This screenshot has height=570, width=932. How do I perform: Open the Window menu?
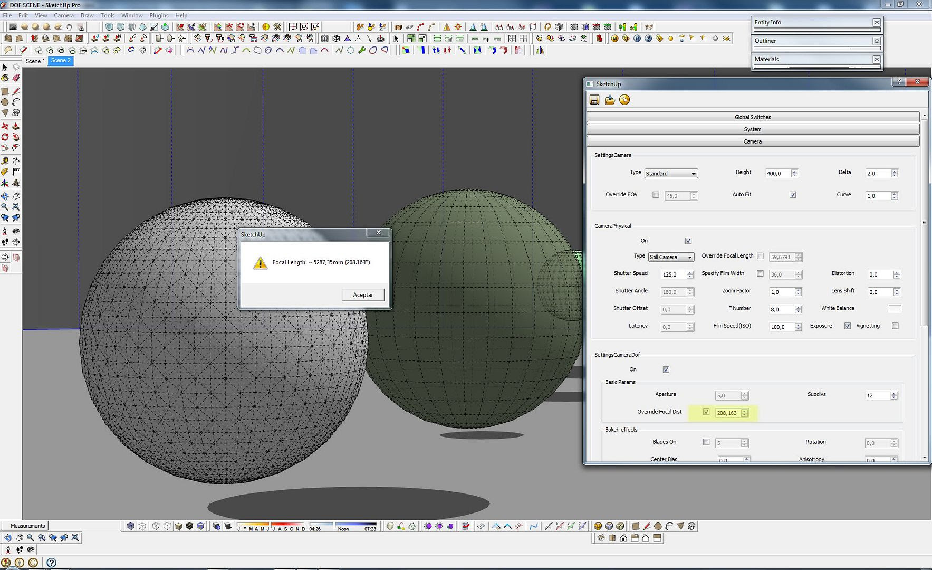132,15
